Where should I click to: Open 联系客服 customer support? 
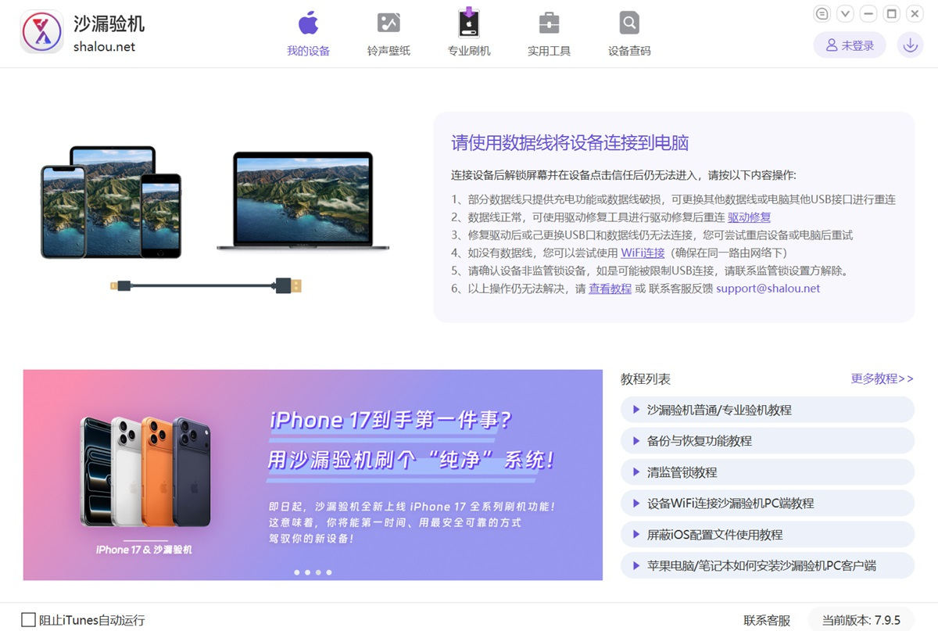click(x=767, y=620)
